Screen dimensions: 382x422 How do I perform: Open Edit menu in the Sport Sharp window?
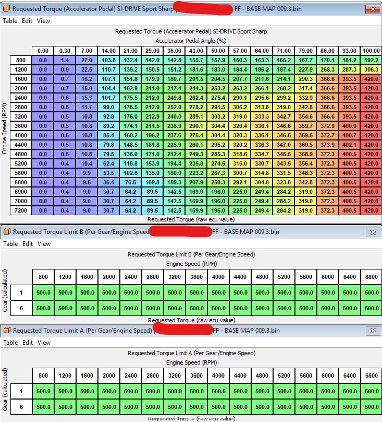[27, 21]
